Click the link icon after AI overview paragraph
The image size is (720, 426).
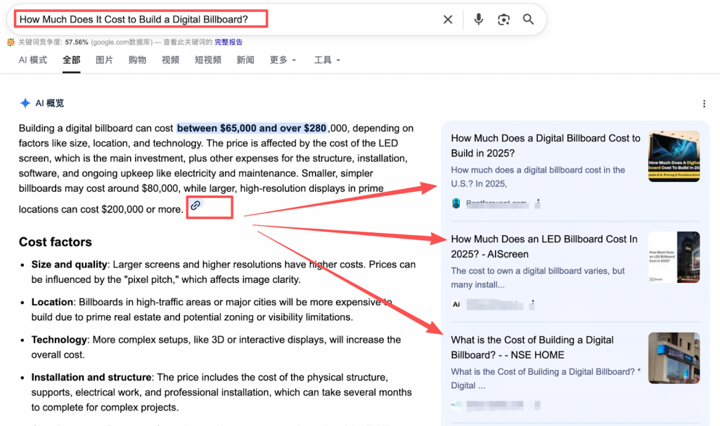click(196, 206)
